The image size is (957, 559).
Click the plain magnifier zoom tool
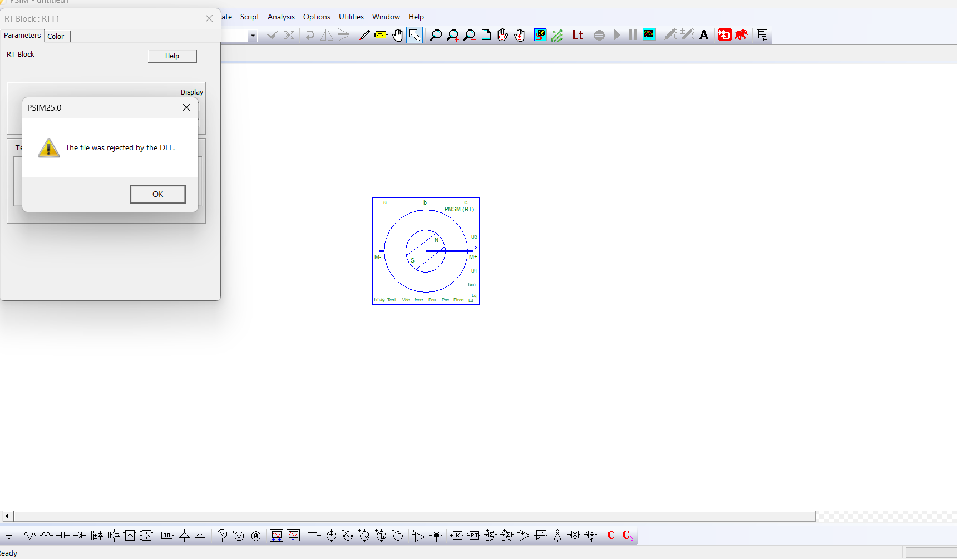436,35
